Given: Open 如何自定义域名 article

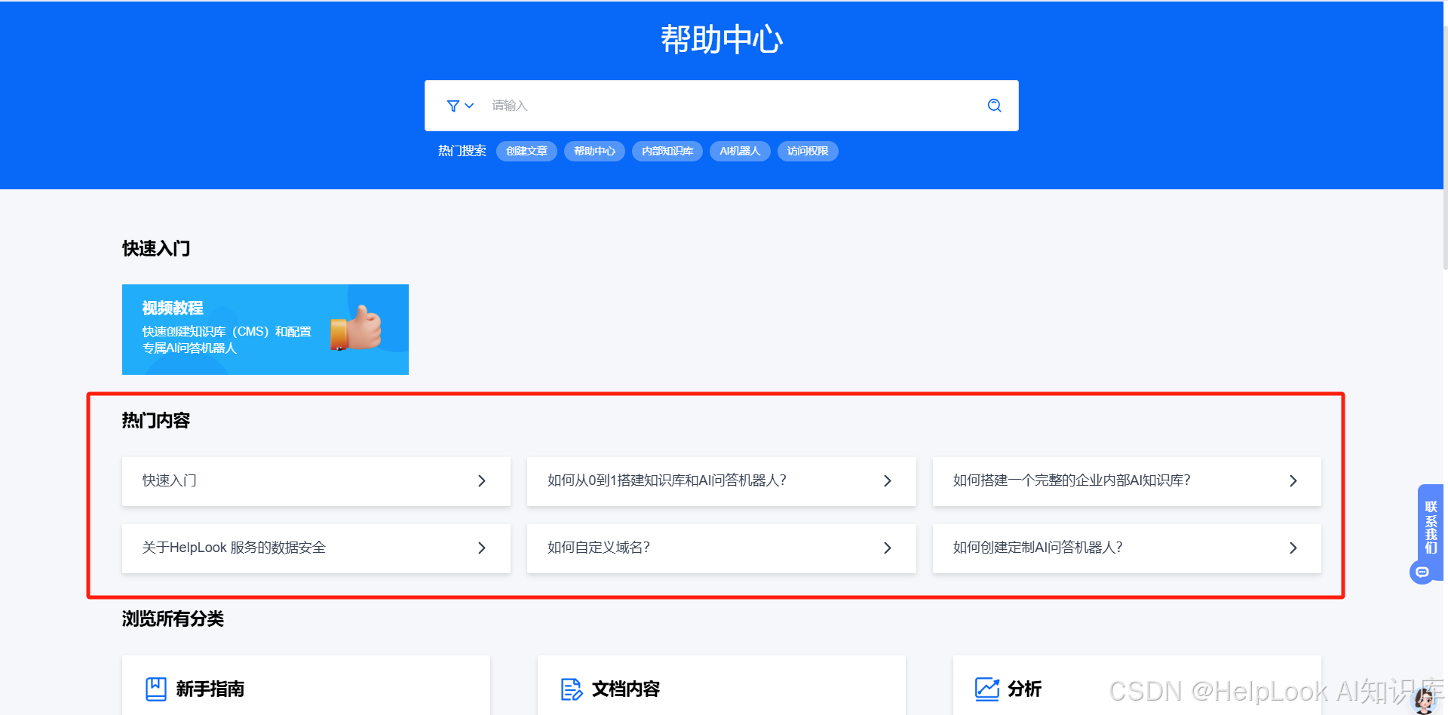Looking at the screenshot, I should (721, 548).
